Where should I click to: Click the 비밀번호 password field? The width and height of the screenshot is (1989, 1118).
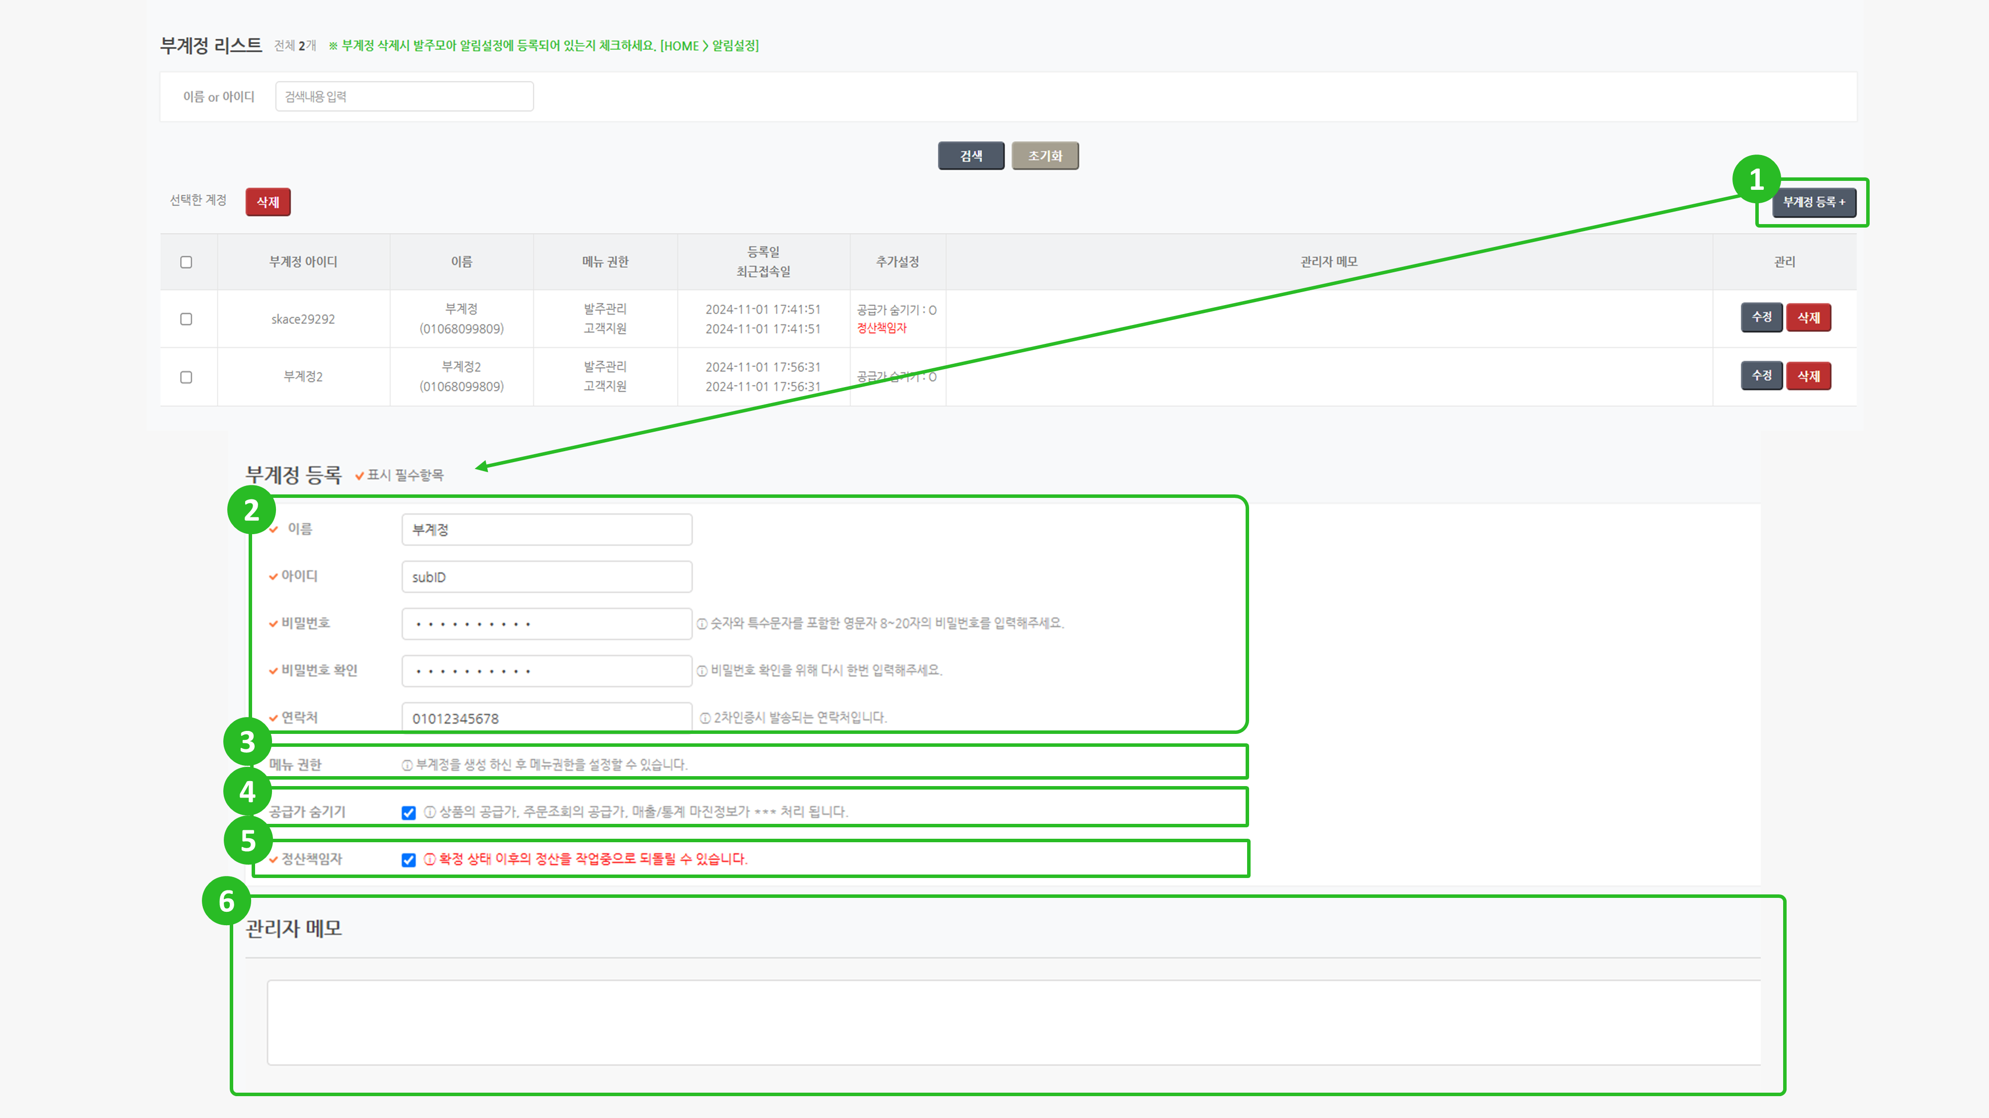pos(546,624)
